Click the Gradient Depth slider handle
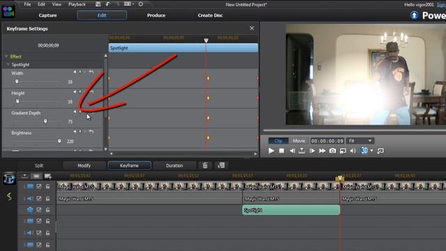446x251 pixels. (x=45, y=121)
